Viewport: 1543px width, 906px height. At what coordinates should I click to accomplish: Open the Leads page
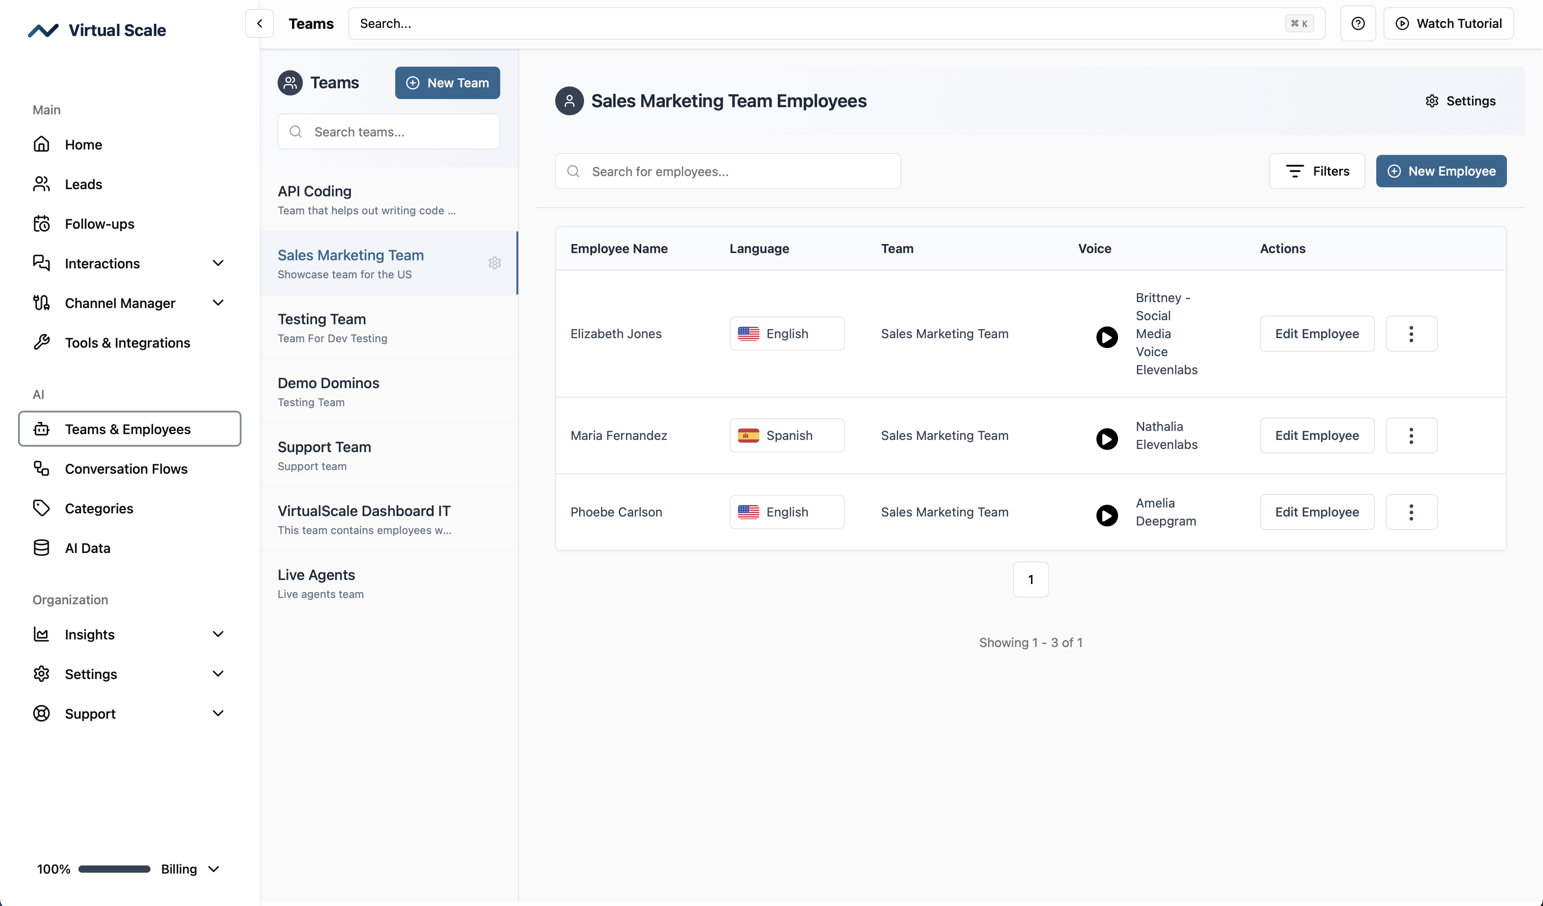(x=83, y=184)
